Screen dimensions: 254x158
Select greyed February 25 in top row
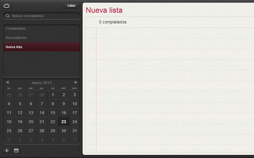tap(9, 95)
